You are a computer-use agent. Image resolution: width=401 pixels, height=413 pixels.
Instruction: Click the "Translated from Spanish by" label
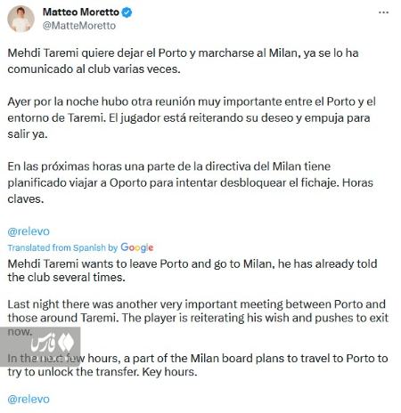click(x=62, y=247)
